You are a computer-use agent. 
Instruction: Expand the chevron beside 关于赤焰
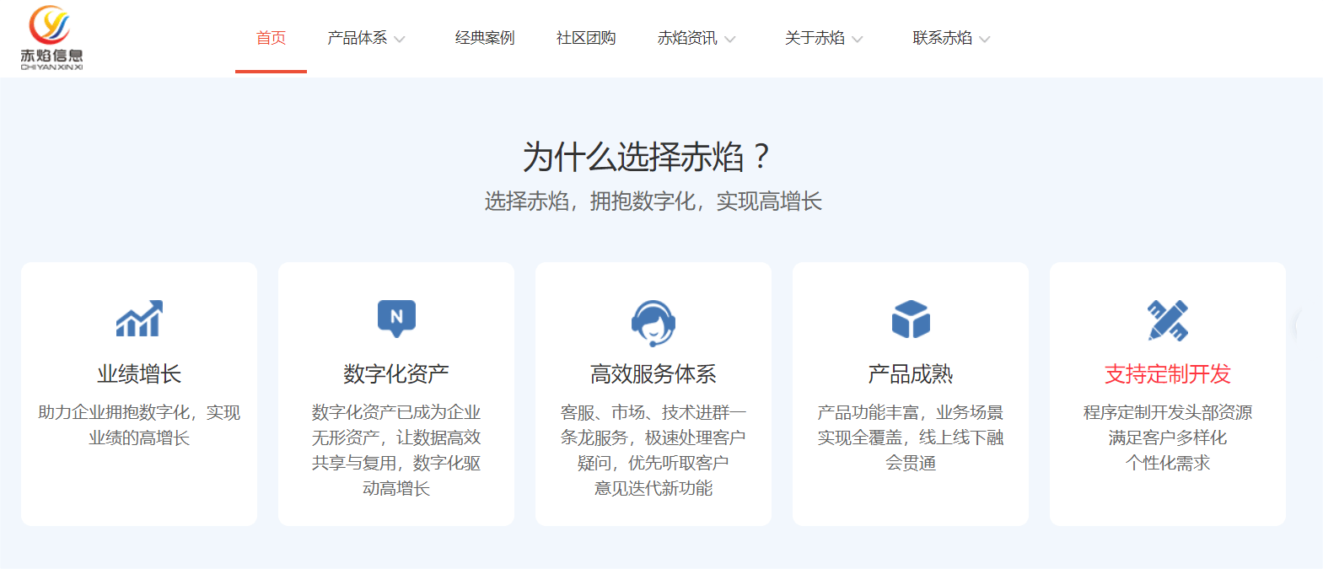coord(858,40)
